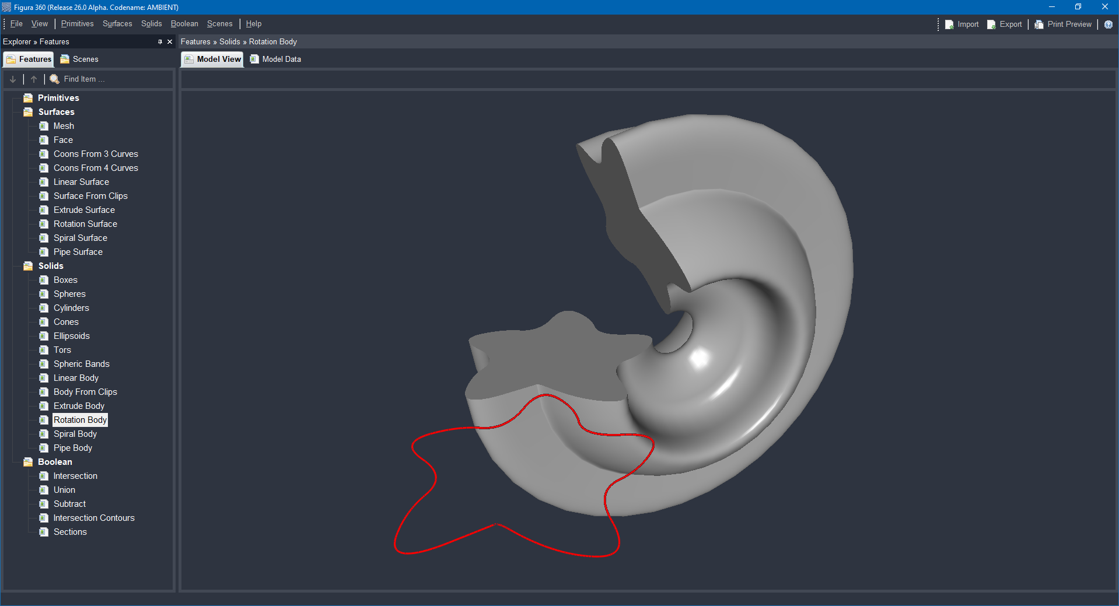Click the Rotation Body item icon
This screenshot has width=1119, height=606.
click(44, 420)
